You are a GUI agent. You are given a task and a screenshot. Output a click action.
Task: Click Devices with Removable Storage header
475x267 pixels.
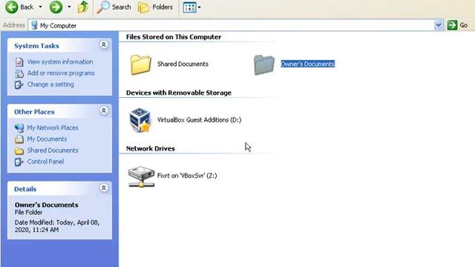pos(179,93)
